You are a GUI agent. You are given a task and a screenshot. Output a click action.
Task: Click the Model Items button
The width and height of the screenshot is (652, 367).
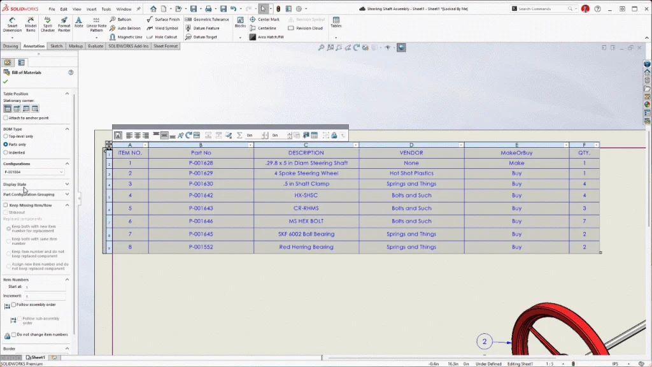pyautogui.click(x=31, y=25)
